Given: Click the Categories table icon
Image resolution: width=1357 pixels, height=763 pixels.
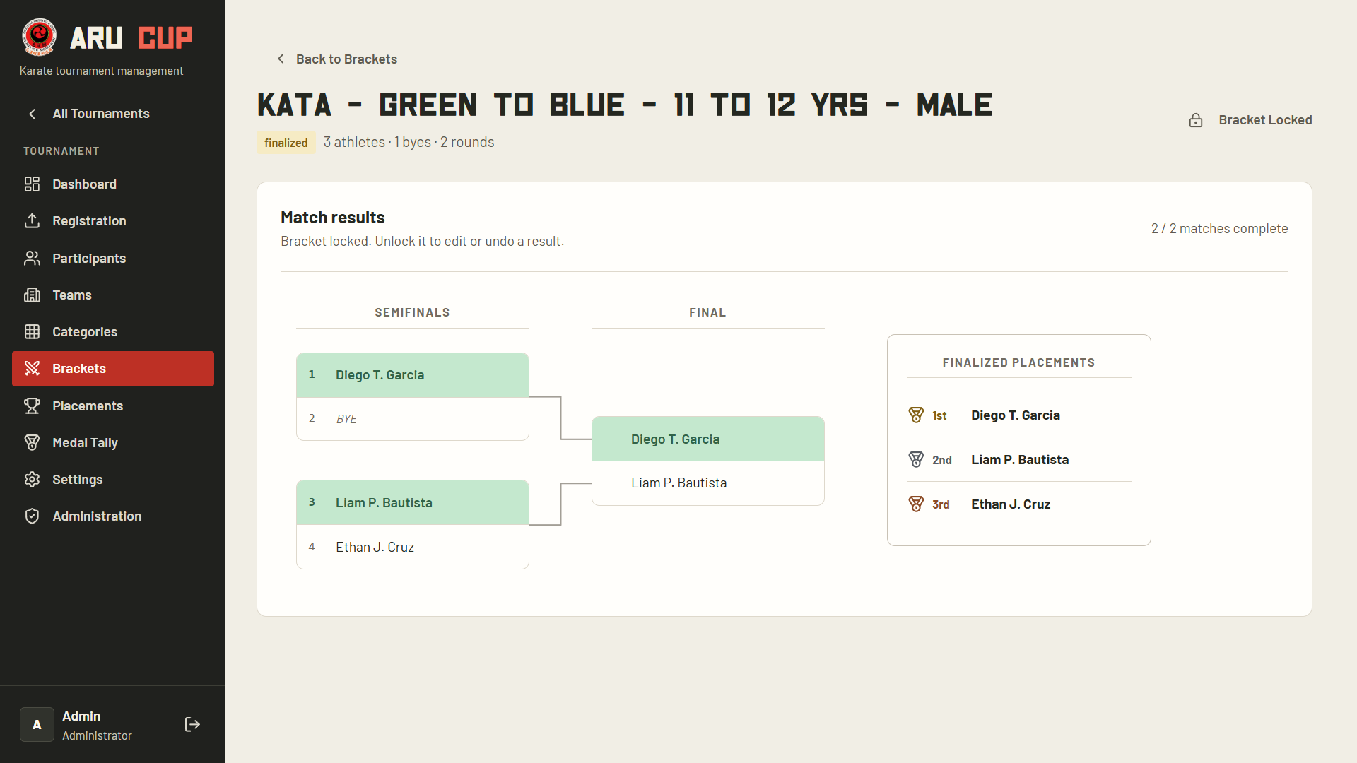Looking at the screenshot, I should pos(32,332).
